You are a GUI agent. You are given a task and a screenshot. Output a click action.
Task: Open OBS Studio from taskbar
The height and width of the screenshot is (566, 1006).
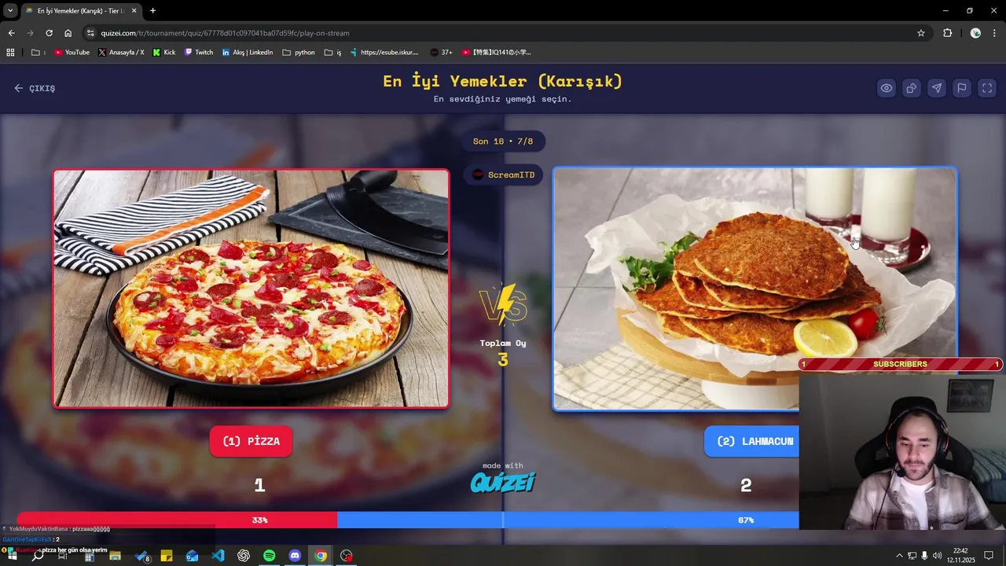pyautogui.click(x=347, y=556)
